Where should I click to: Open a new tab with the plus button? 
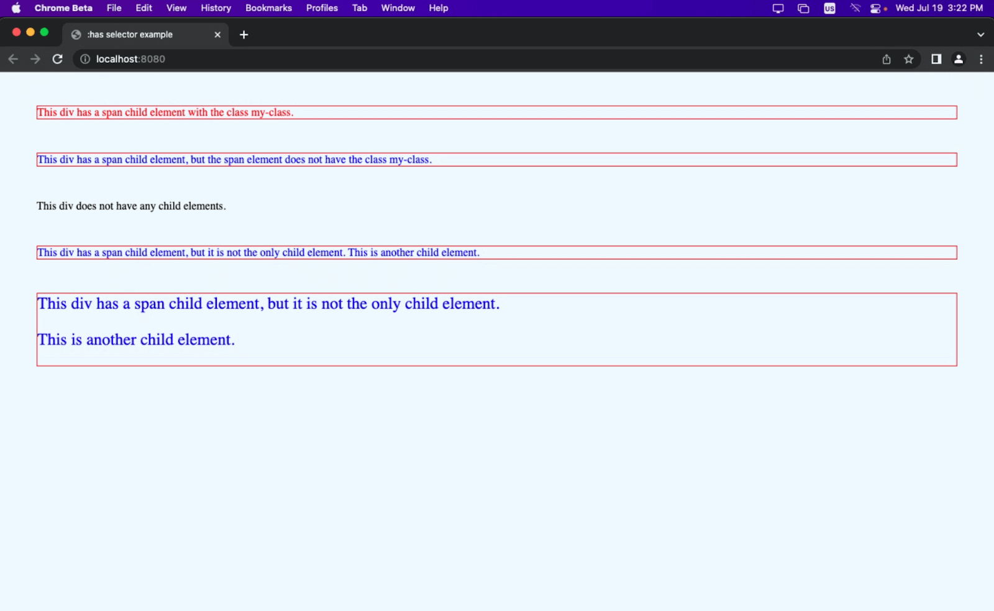point(244,35)
